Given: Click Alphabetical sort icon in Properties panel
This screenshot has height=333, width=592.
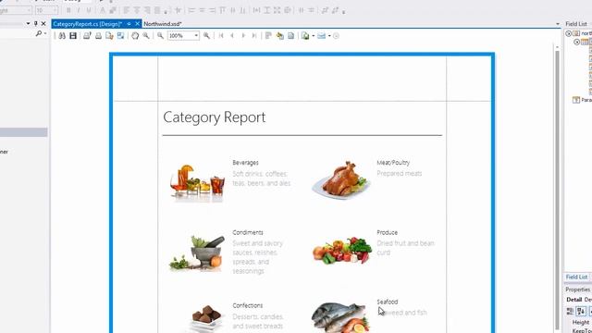Looking at the screenshot, I should (581, 311).
